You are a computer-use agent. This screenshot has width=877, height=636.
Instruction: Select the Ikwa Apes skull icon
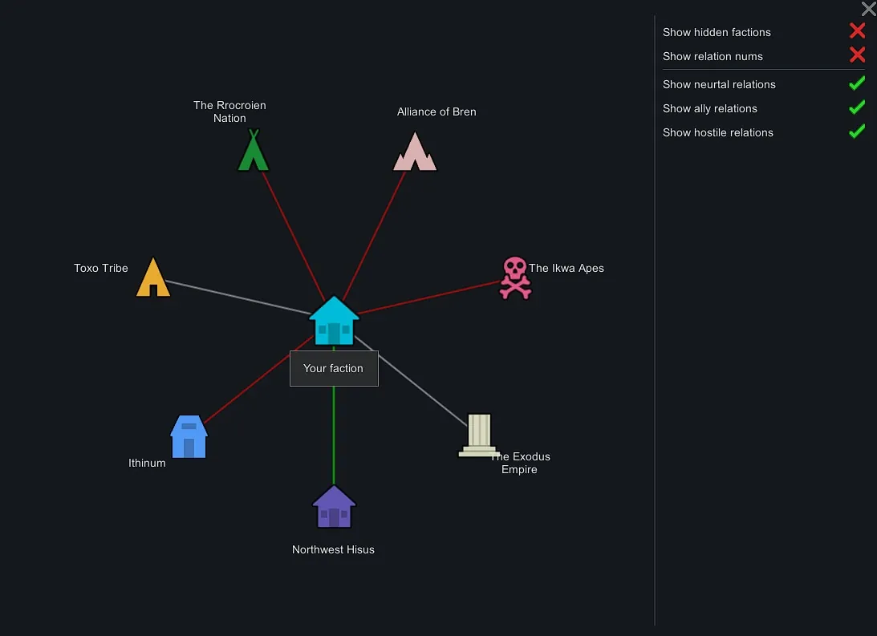[515, 277]
